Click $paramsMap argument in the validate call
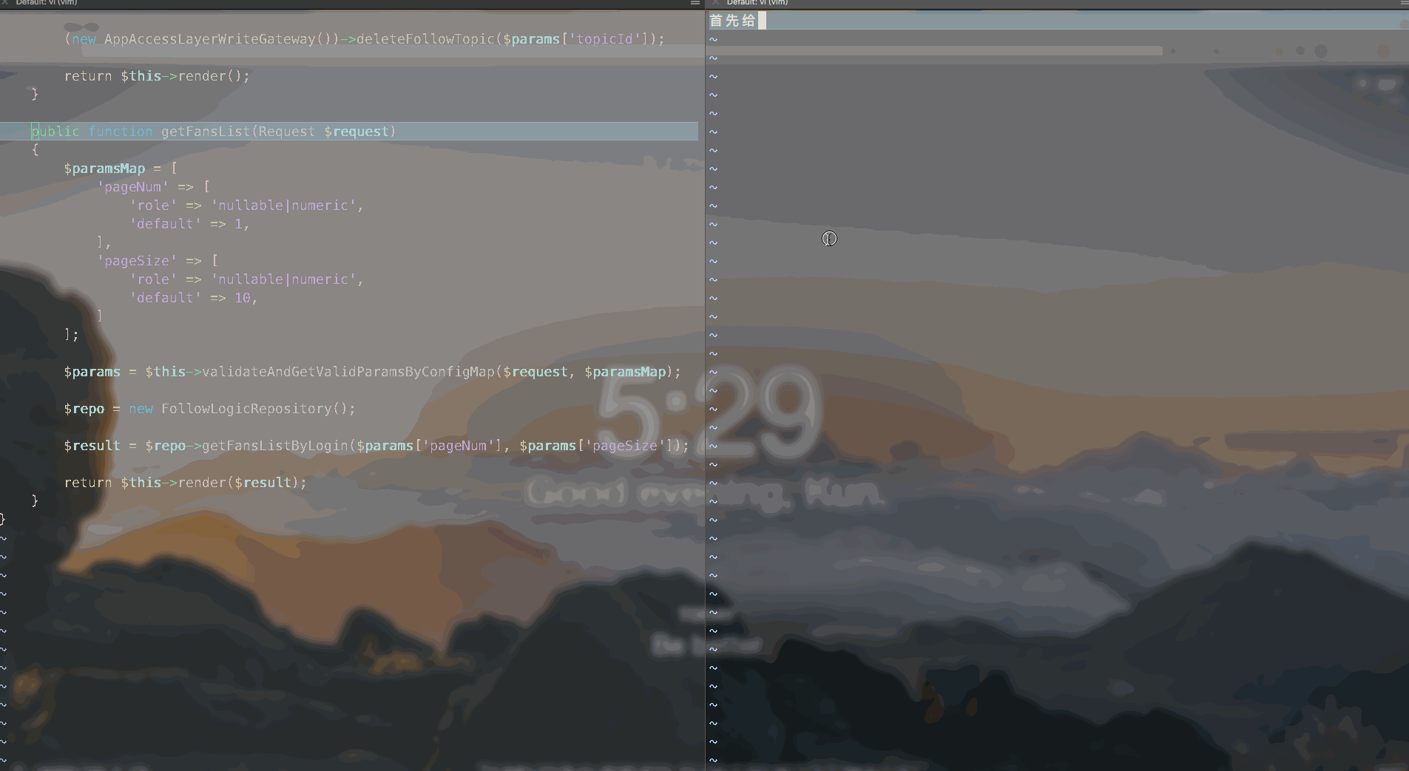Image resolution: width=1409 pixels, height=771 pixels. pos(625,372)
